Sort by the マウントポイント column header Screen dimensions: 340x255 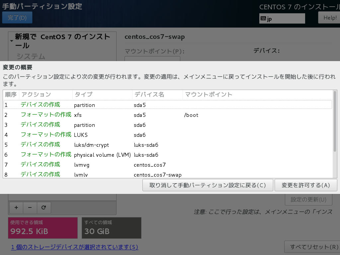tap(258, 95)
